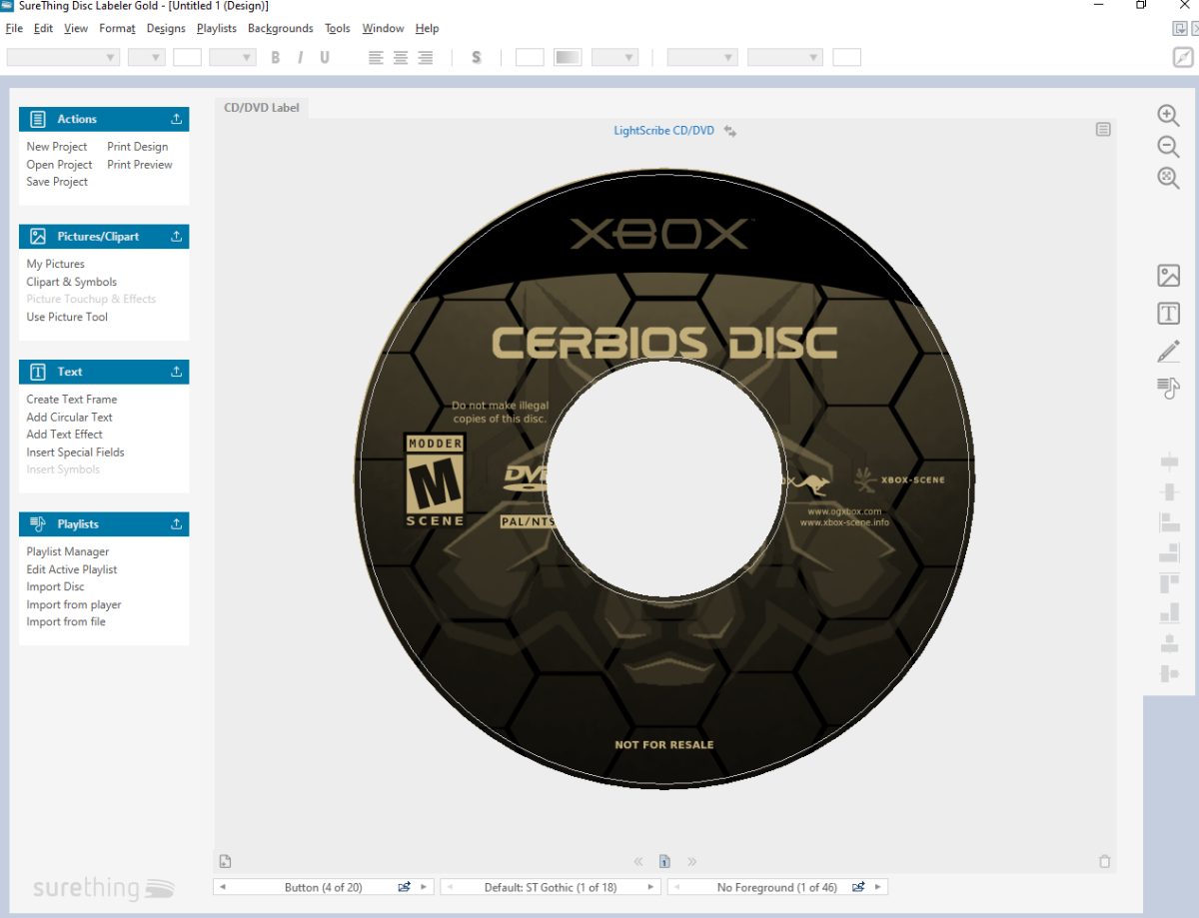The height and width of the screenshot is (918, 1199).
Task: Select the insert picture tool icon
Action: click(x=1168, y=276)
